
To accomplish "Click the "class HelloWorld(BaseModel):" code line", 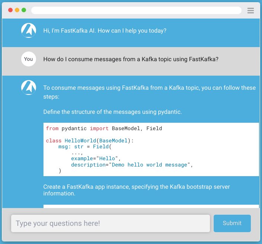I will coord(90,141).
